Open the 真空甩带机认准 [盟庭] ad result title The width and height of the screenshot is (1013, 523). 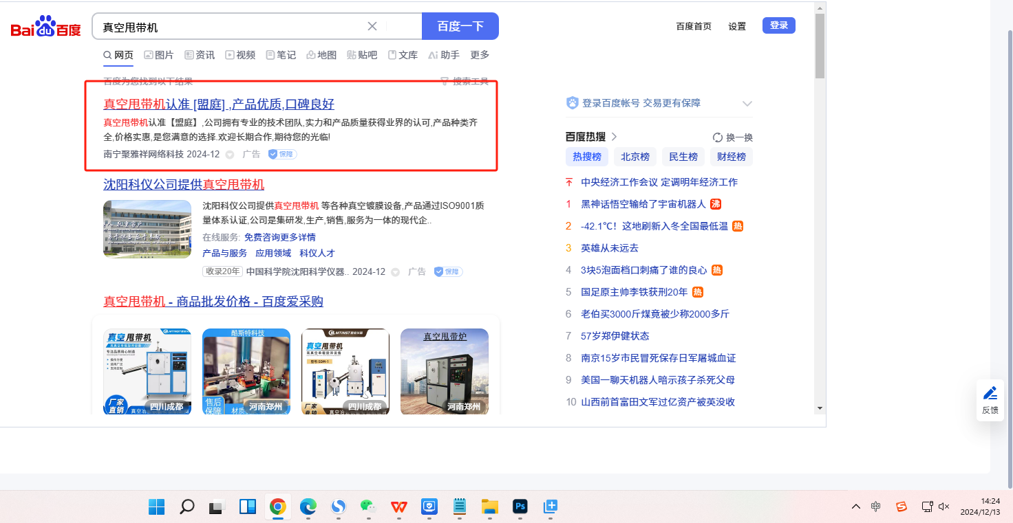(219, 104)
